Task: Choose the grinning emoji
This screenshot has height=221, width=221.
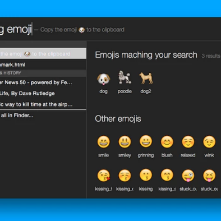Action: [x=146, y=141]
